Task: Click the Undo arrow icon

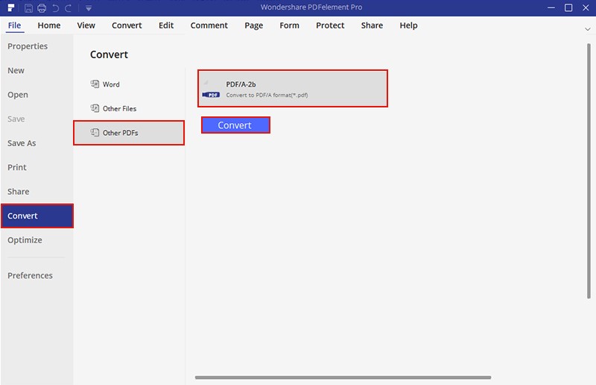Action: (55, 8)
